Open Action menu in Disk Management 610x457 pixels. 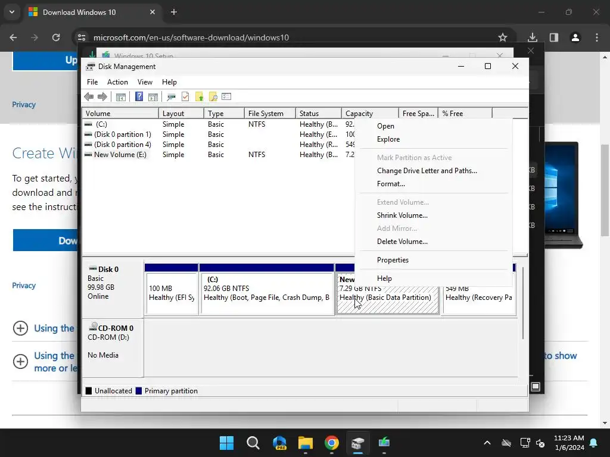pos(117,82)
